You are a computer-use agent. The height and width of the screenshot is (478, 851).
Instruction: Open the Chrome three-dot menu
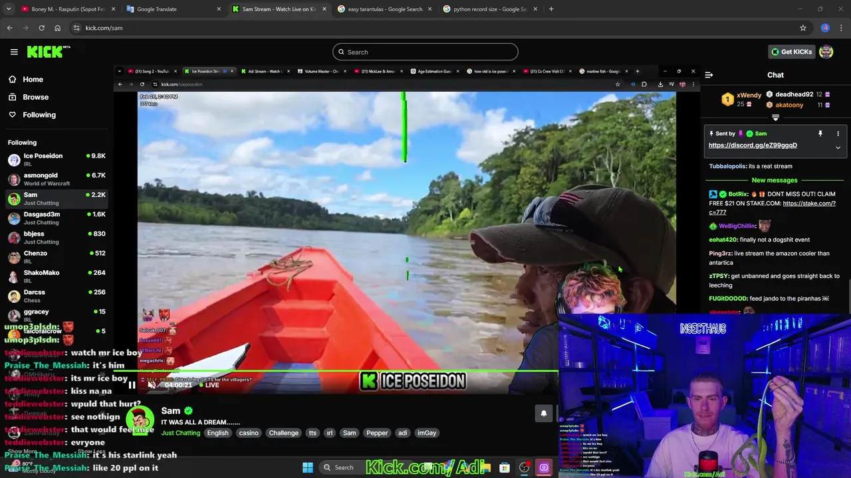pos(842,28)
